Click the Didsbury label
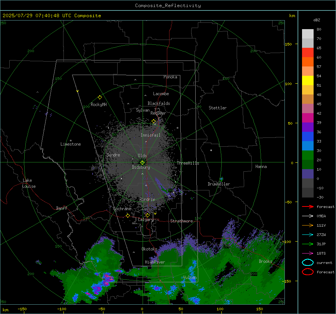Viewport: 336px width, 314px height. point(141,167)
